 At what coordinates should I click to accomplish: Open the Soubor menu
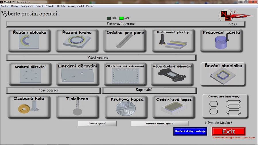click(x=5, y=6)
